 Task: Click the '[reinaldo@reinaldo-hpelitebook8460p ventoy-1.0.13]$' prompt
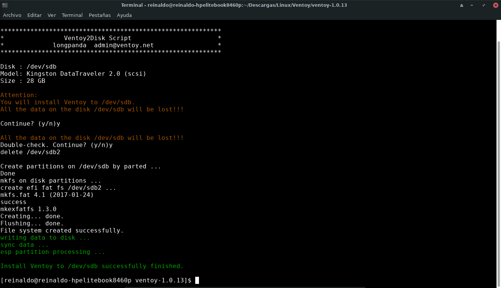(96, 280)
